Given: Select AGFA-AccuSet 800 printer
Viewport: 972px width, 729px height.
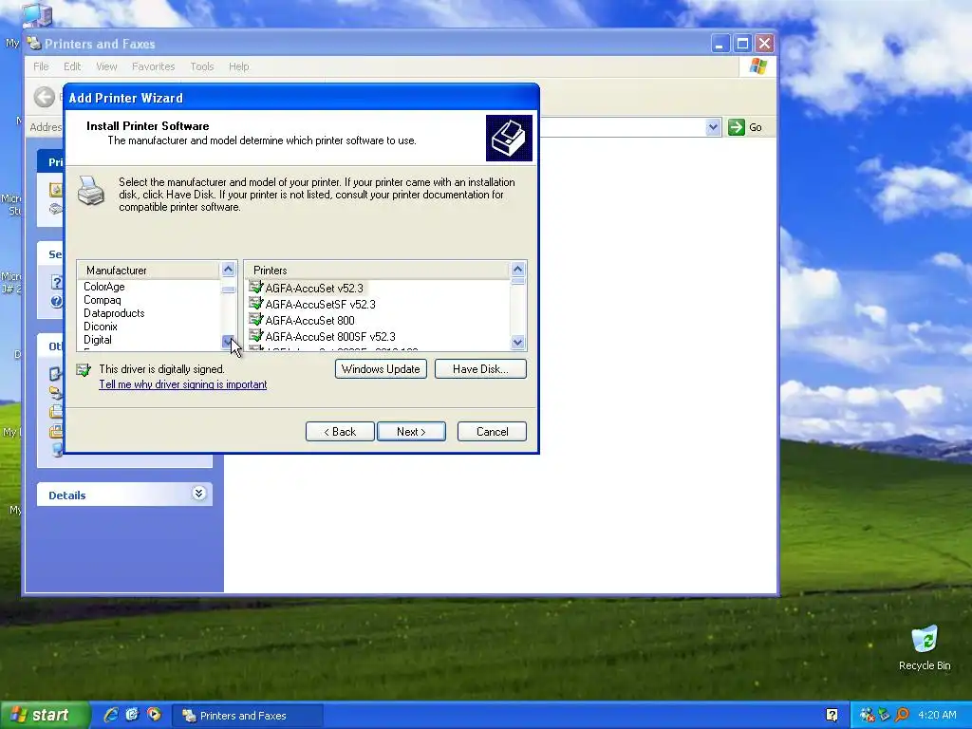Looking at the screenshot, I should tap(310, 321).
